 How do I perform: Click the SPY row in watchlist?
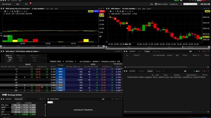click(x=18, y=112)
